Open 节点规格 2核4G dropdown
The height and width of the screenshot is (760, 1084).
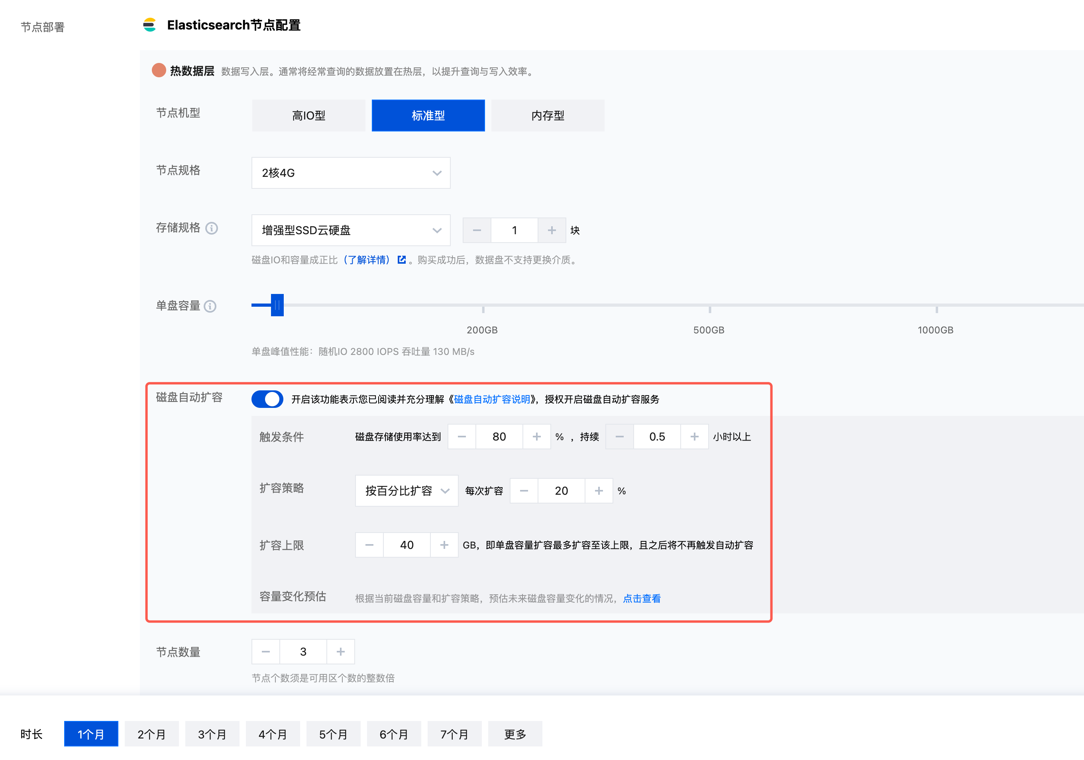351,172
